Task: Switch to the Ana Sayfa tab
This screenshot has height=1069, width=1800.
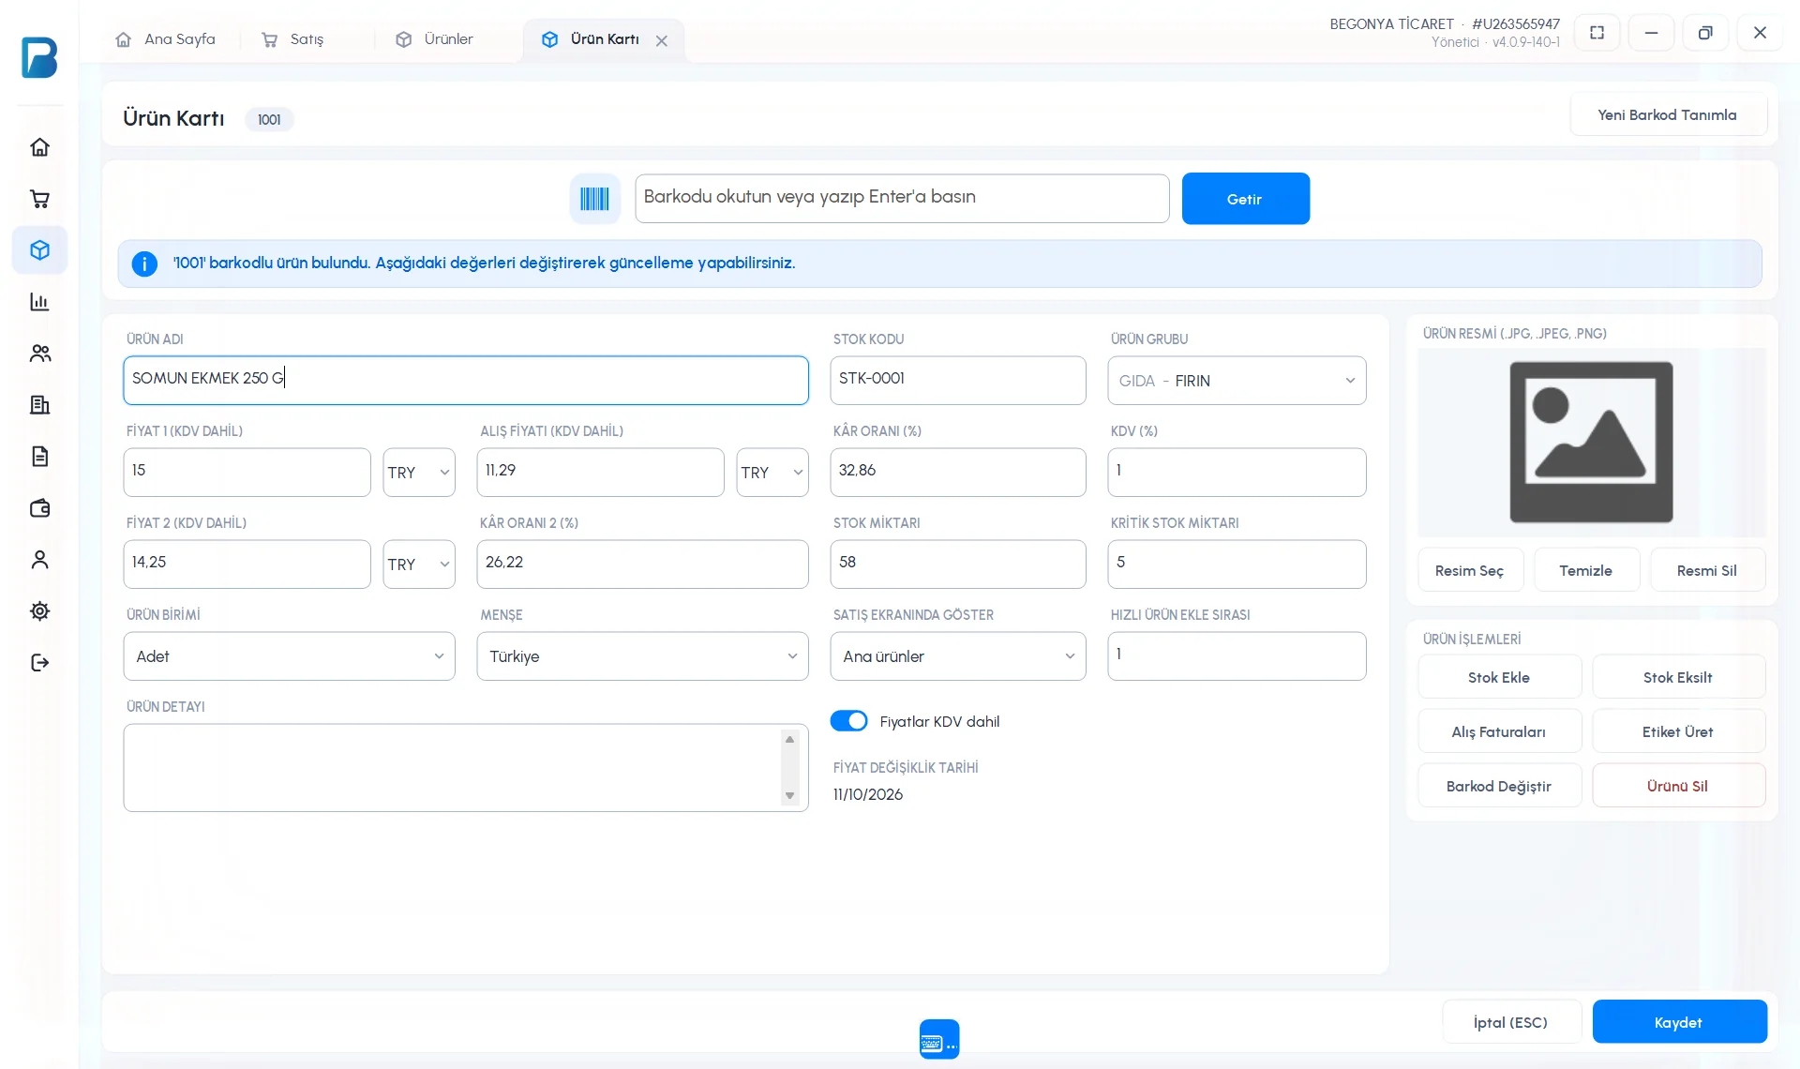Action: (x=165, y=39)
